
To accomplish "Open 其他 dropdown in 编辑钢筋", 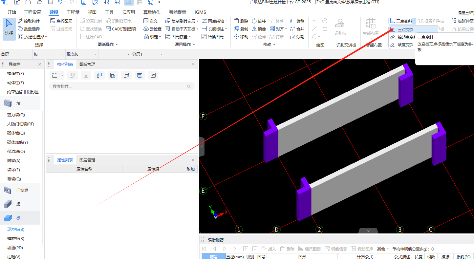I will (383, 249).
